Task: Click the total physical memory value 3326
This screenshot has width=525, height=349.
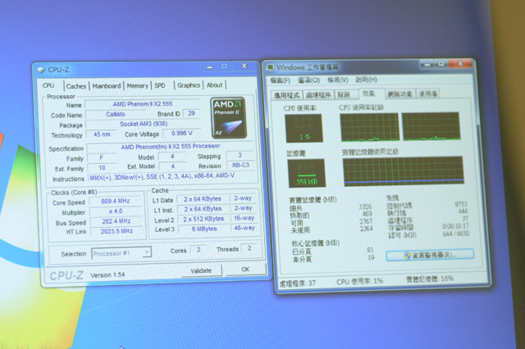Action: pos(365,206)
